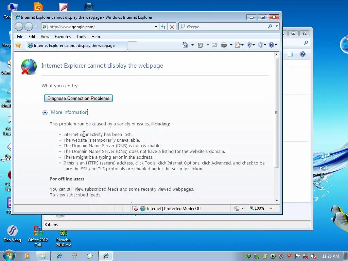Viewport: 348px width, 261px height.
Task: Click the muted volume tray icon
Action: (x=314, y=256)
